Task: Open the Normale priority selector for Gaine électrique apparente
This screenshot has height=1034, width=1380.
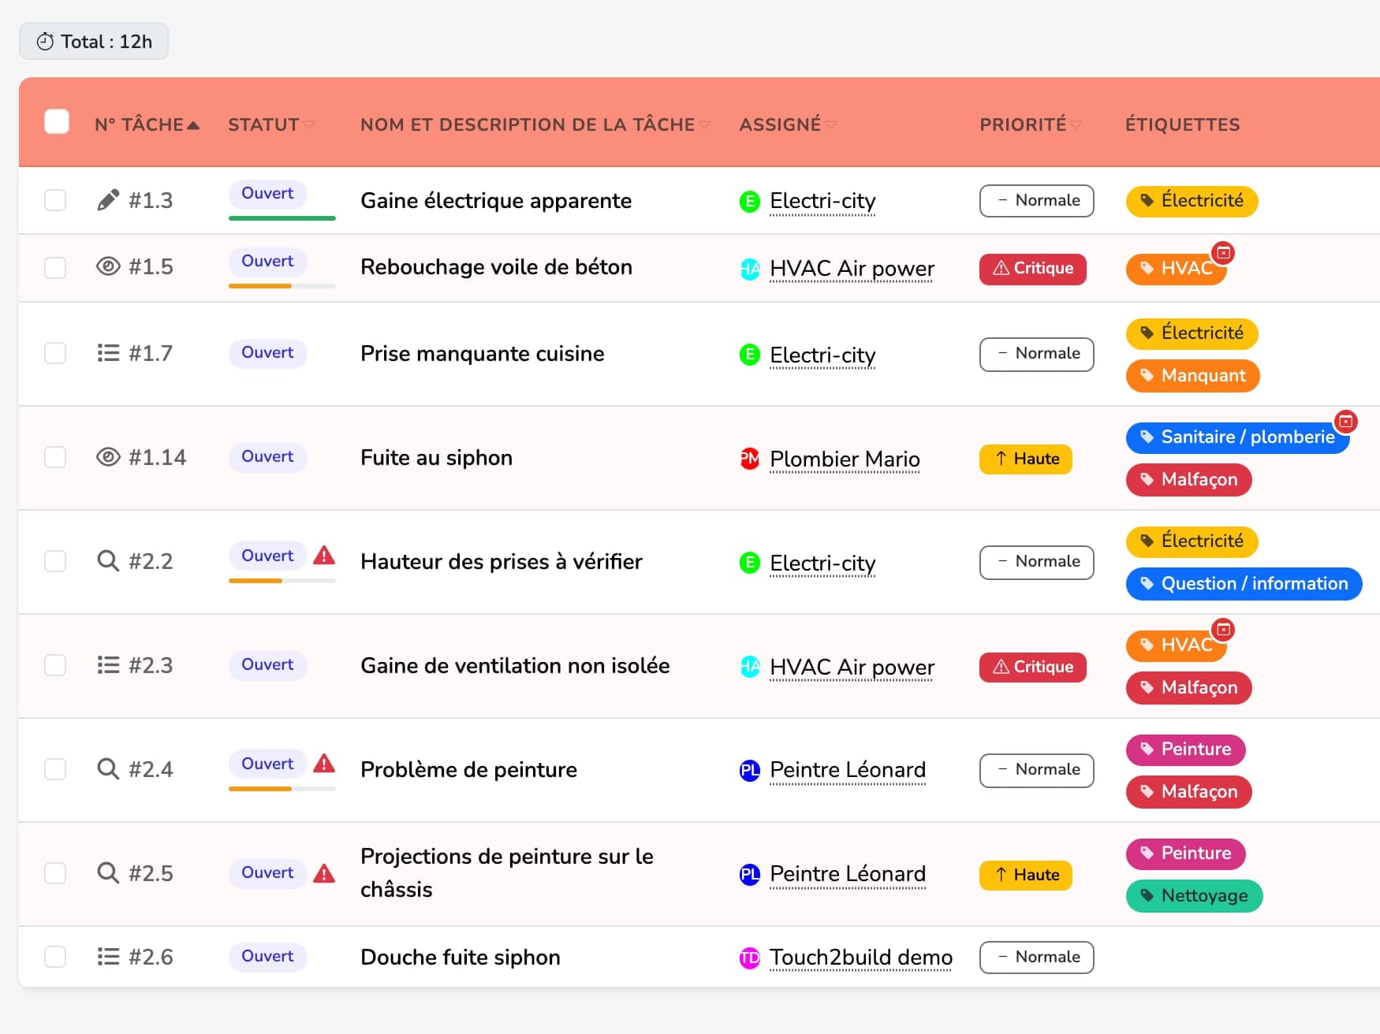Action: tap(1036, 201)
